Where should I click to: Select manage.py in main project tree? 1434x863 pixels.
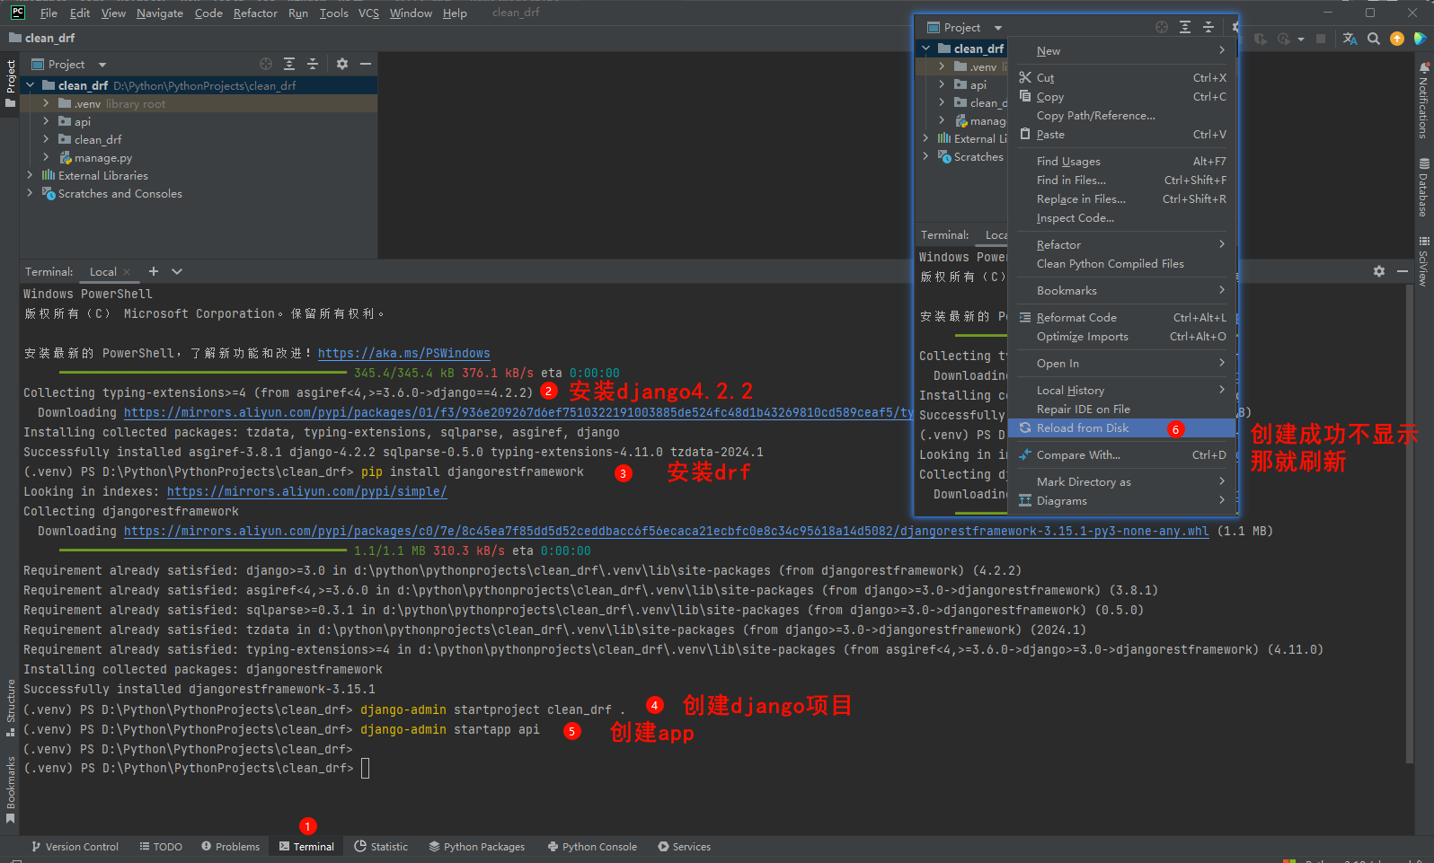tap(103, 158)
